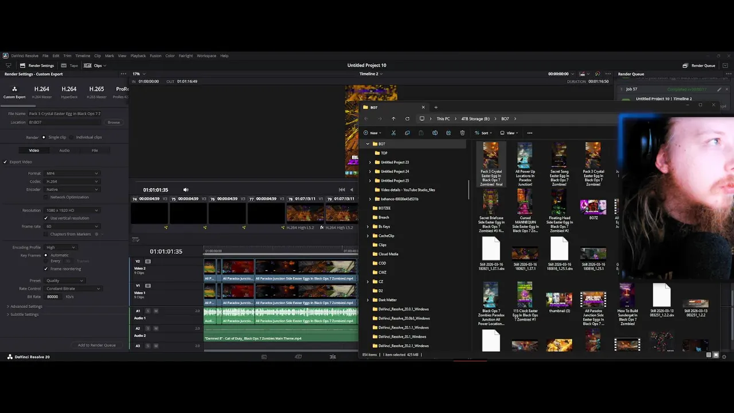734x413 pixels.
Task: Jump to first frame in viewer
Action: 342,190
